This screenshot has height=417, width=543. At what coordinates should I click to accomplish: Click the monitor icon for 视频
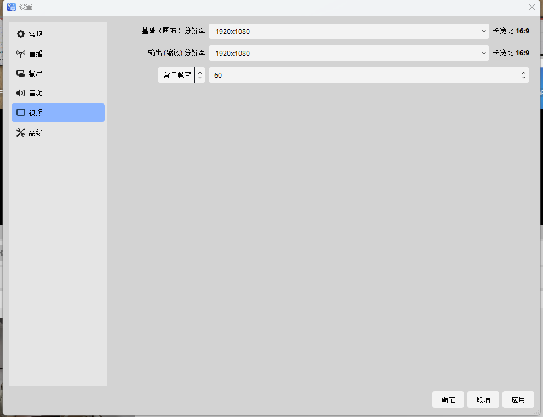click(21, 113)
